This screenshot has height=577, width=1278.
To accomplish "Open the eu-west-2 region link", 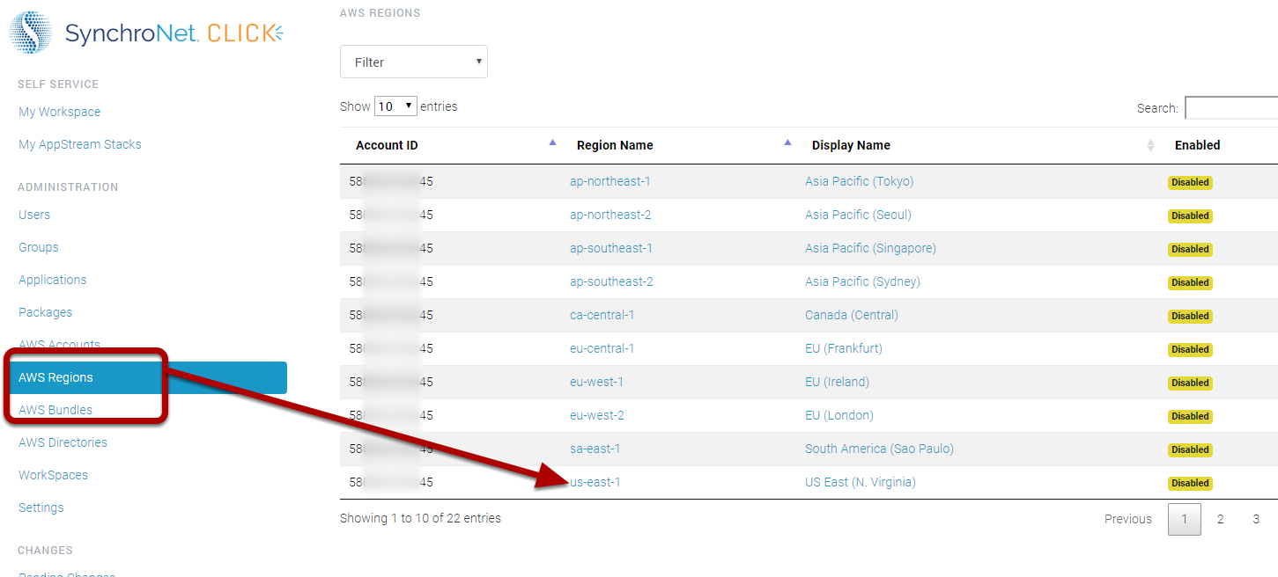I will click(x=597, y=415).
